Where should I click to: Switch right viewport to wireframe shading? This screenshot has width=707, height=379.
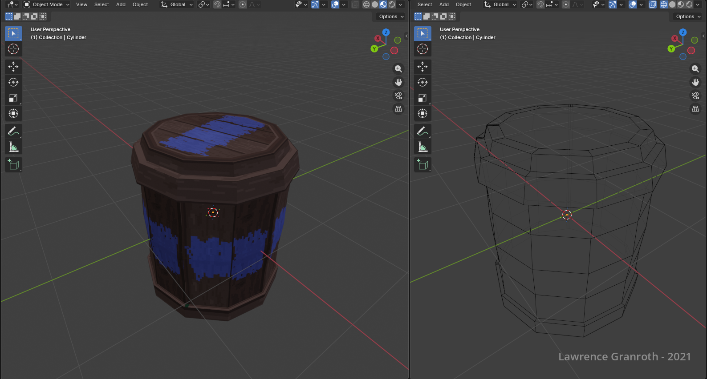pos(663,4)
